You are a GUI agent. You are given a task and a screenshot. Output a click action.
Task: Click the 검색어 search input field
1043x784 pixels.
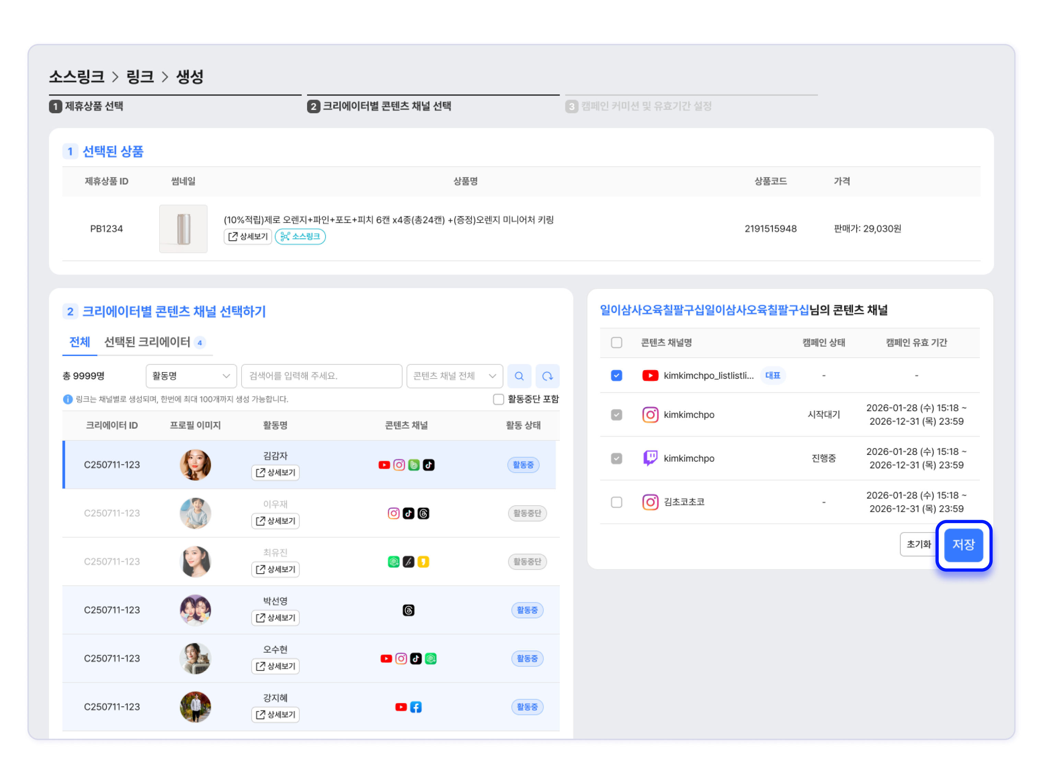pos(321,376)
